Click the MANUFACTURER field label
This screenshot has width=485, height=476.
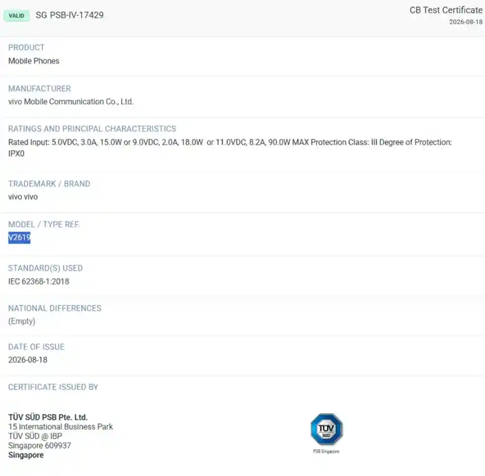tap(39, 89)
